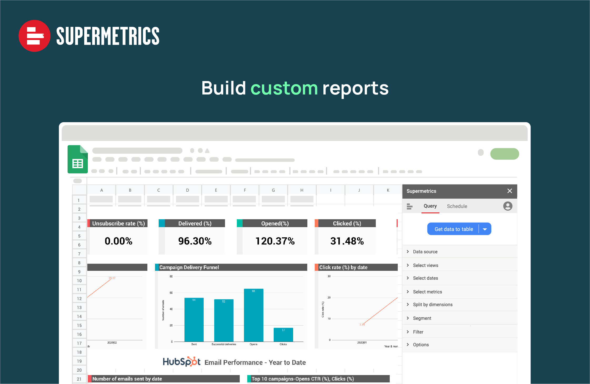Click the red Supermetrics logo at top left
590x384 pixels.
point(34,36)
